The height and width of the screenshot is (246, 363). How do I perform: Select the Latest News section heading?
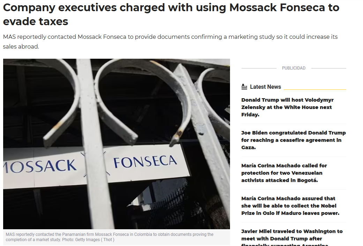[265, 87]
